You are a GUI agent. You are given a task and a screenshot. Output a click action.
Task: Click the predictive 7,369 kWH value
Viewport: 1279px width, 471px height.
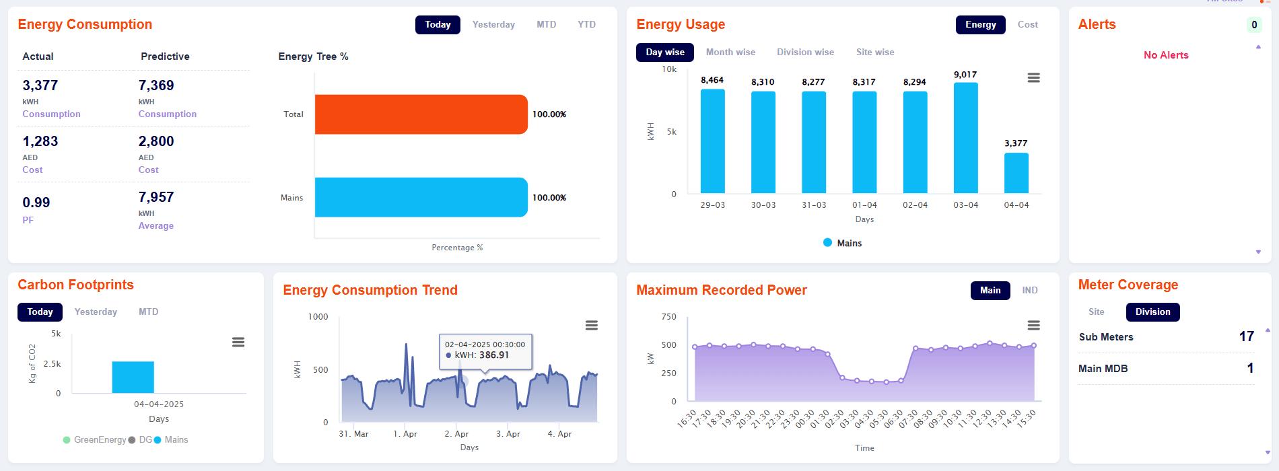[x=156, y=85]
